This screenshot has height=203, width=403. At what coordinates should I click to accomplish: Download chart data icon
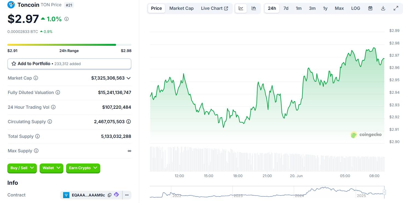(383, 8)
